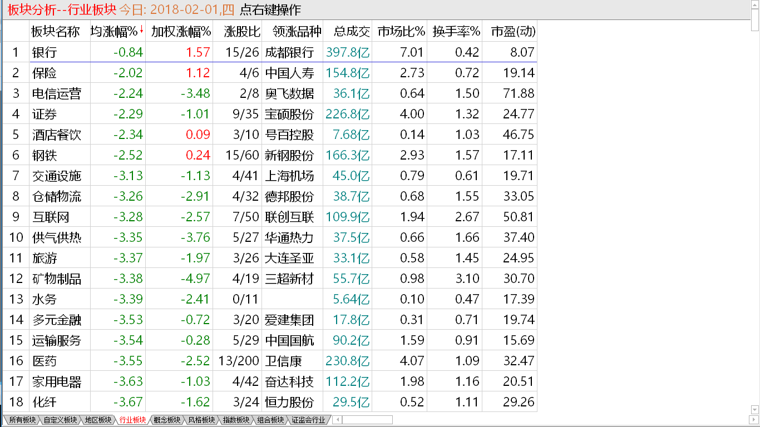Click leading stock 号百控股

pos(289,135)
